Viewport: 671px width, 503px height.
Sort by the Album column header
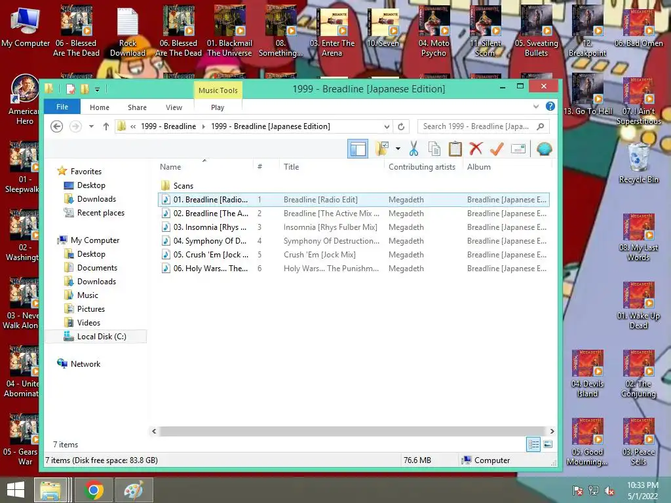(x=478, y=167)
